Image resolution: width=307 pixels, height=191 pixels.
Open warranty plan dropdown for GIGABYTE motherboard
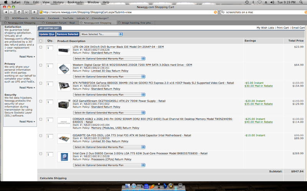(x=109, y=147)
